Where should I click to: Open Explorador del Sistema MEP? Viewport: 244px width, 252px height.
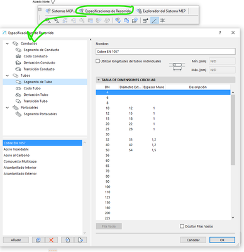point(161,11)
